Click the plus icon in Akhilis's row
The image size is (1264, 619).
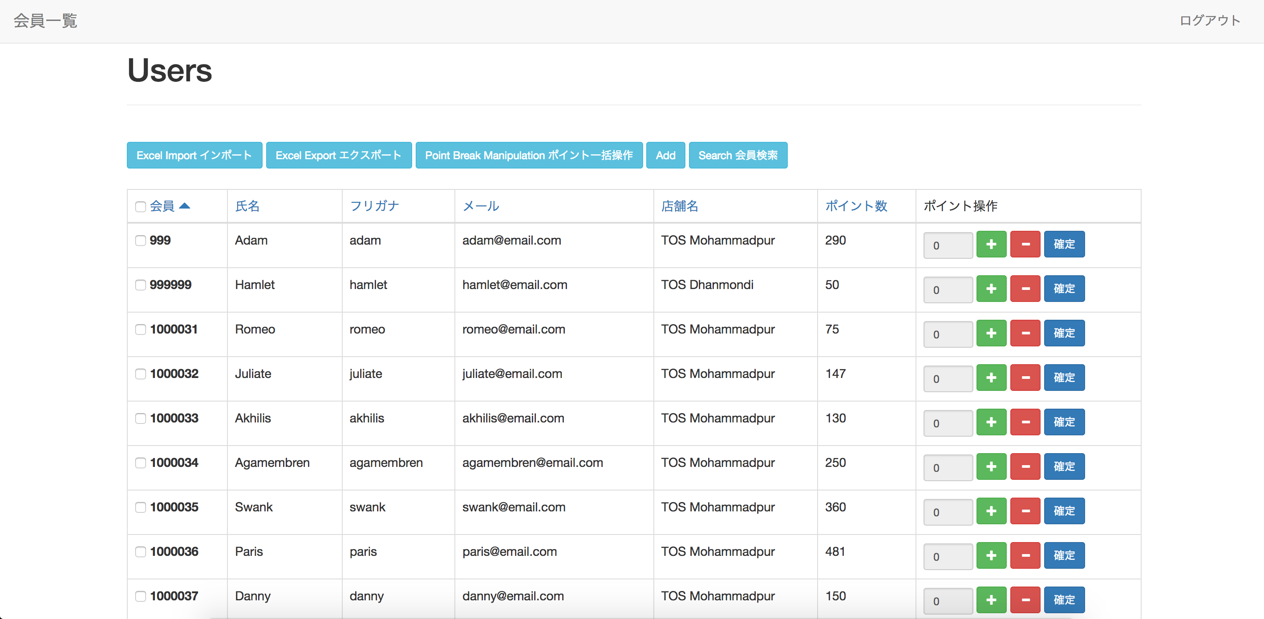tap(991, 422)
